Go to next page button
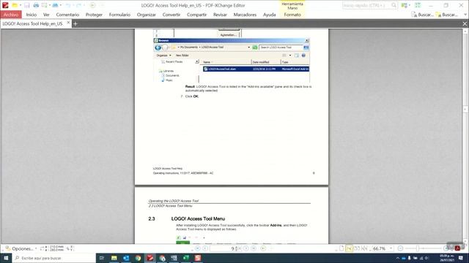 tap(246, 248)
